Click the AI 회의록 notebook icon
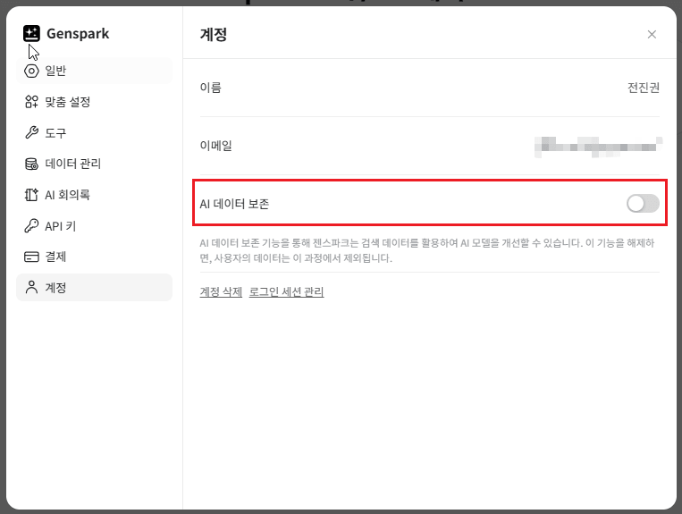682x514 pixels. pos(31,195)
